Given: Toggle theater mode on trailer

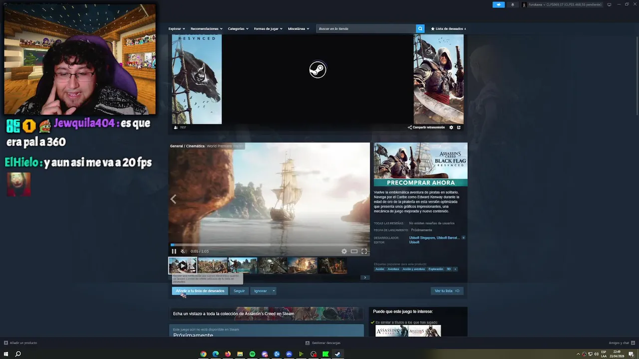Looking at the screenshot, I should [354, 251].
